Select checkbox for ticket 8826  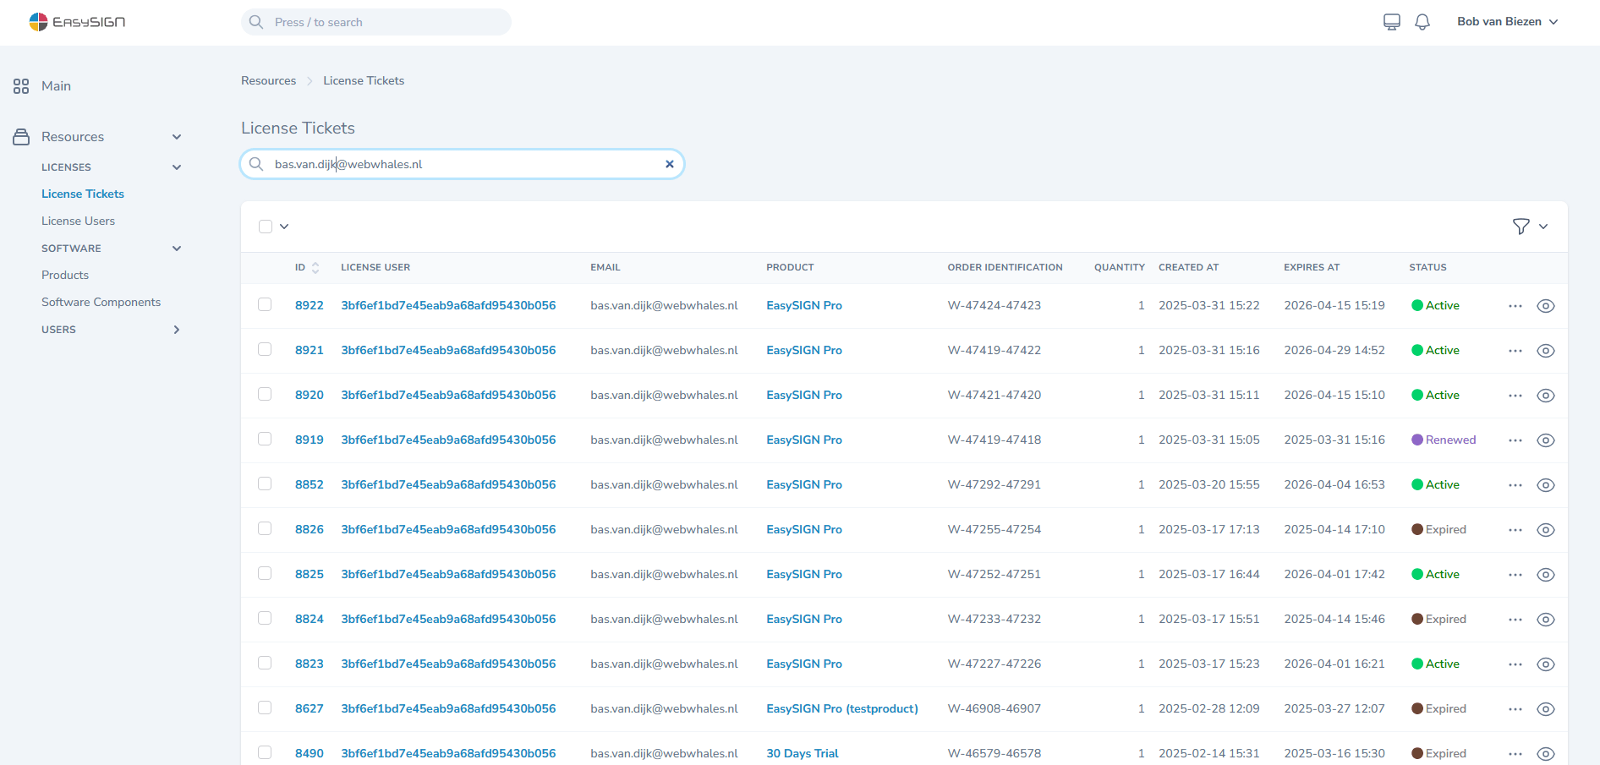[x=265, y=528]
